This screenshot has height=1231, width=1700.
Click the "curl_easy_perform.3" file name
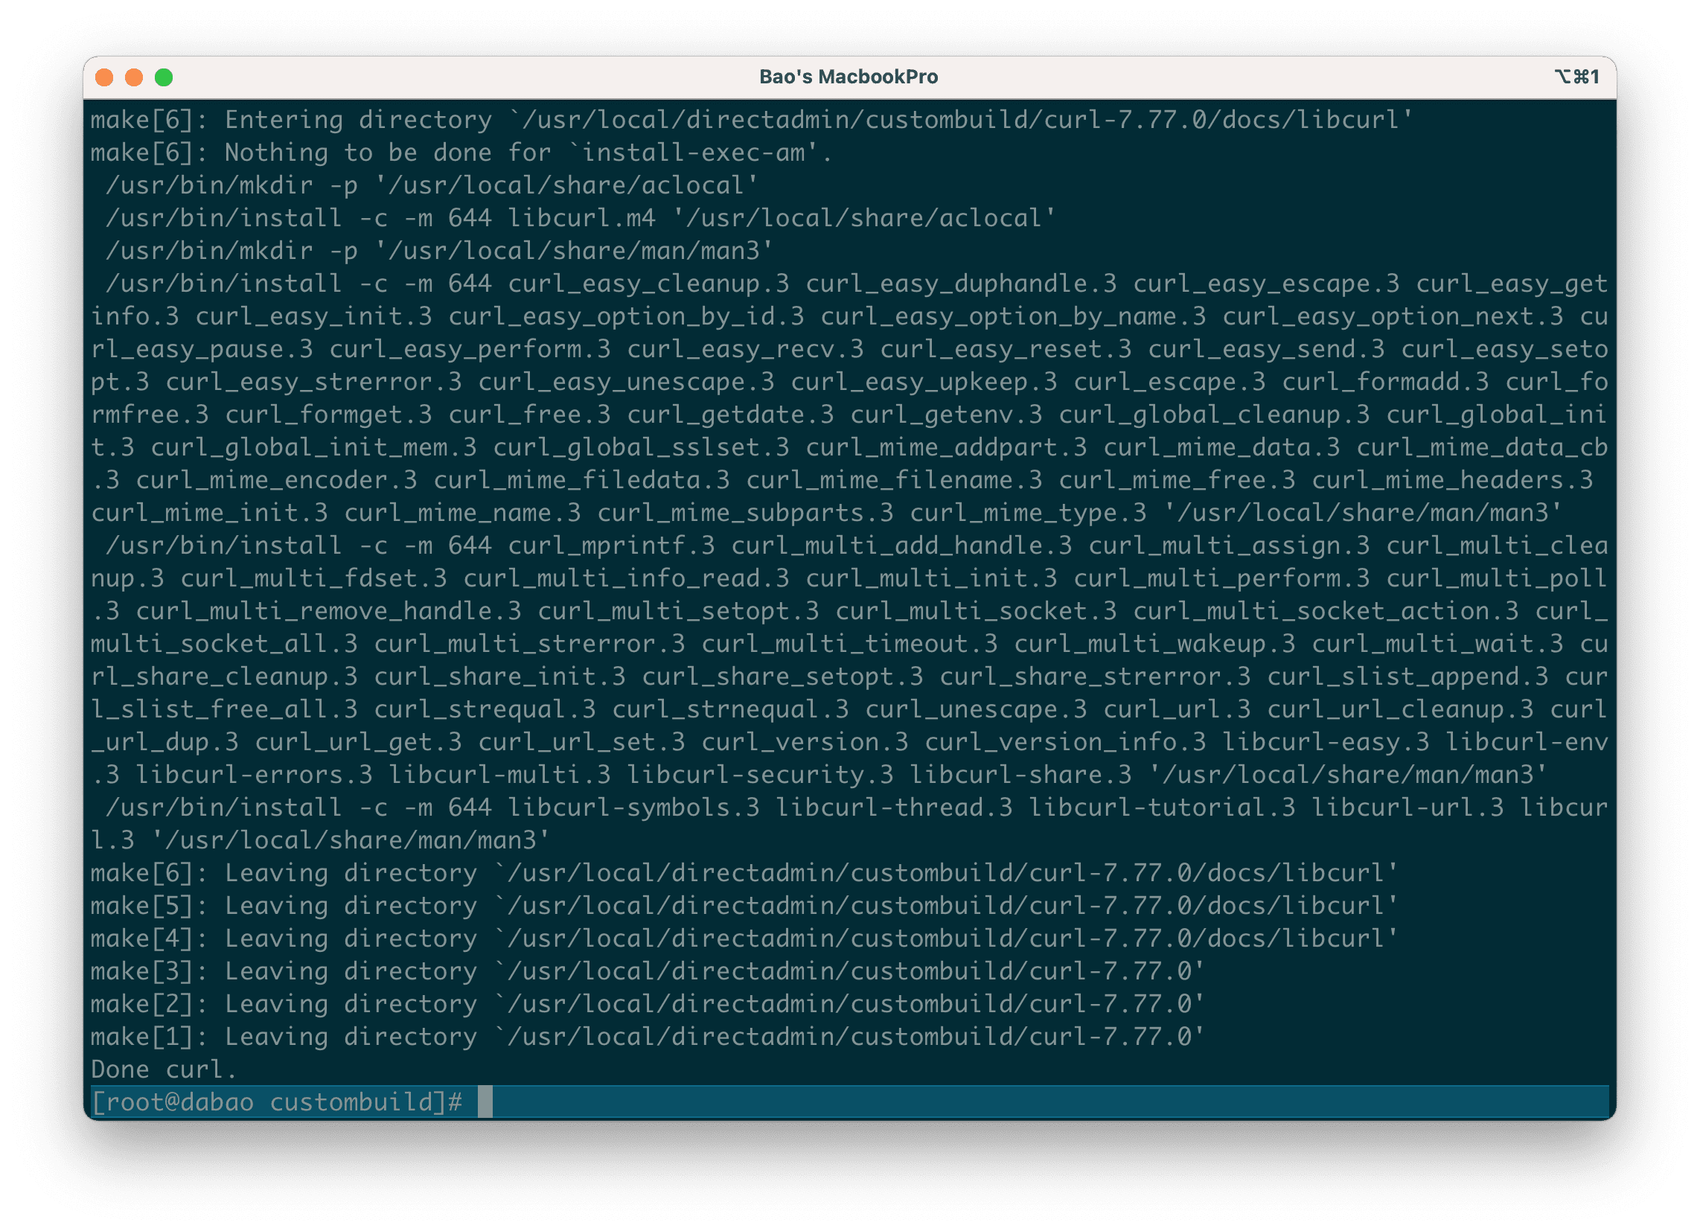click(470, 348)
